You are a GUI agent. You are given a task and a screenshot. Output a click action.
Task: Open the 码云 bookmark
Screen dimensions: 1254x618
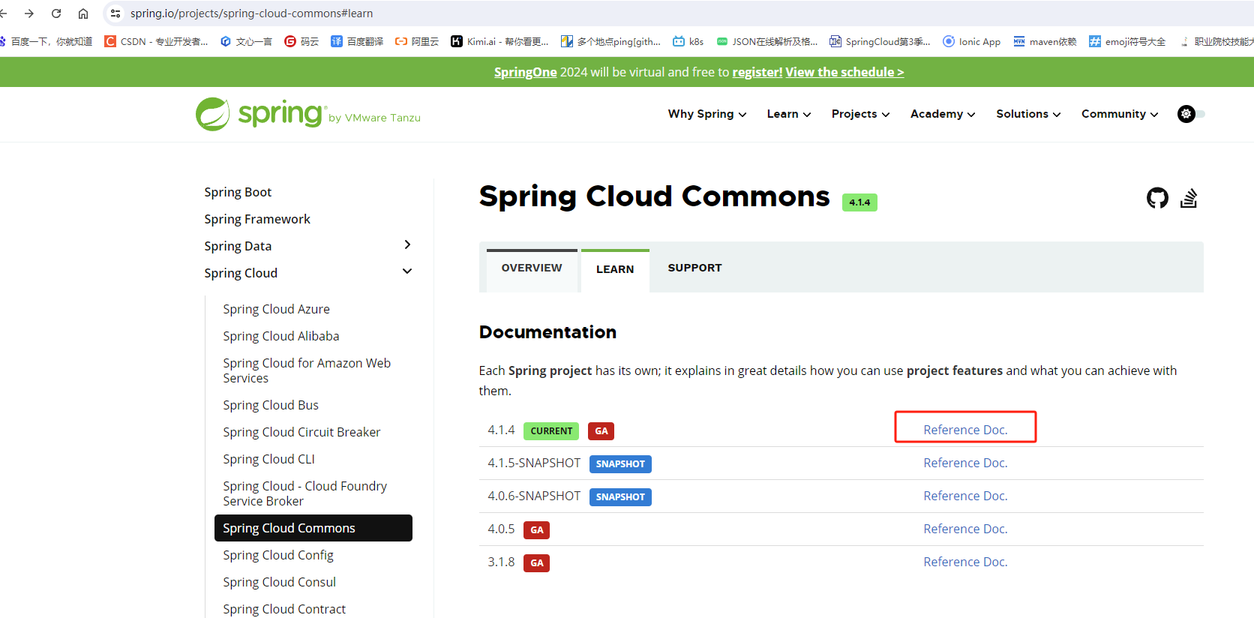301,41
